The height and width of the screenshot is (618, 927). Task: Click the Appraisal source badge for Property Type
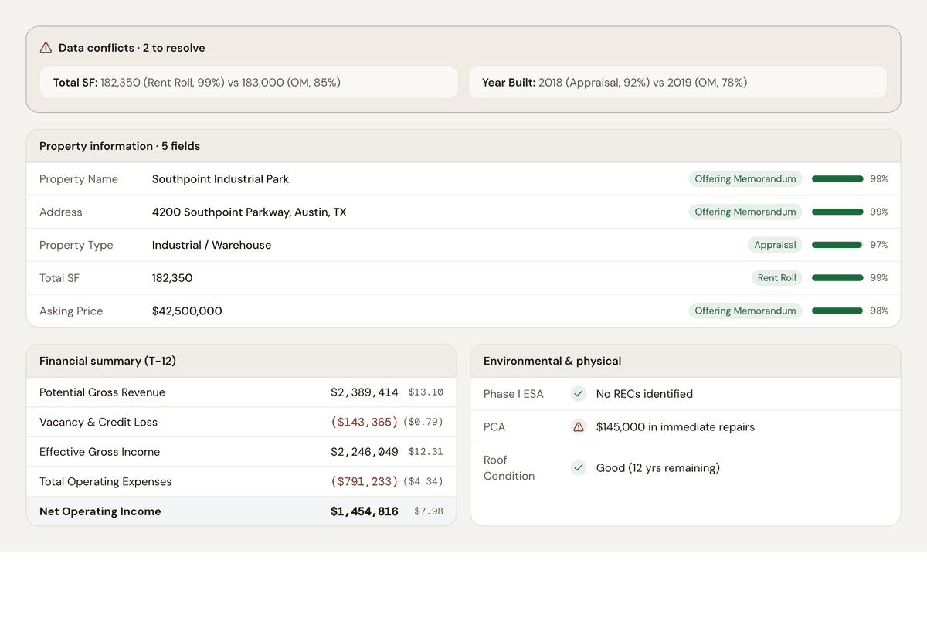click(775, 245)
